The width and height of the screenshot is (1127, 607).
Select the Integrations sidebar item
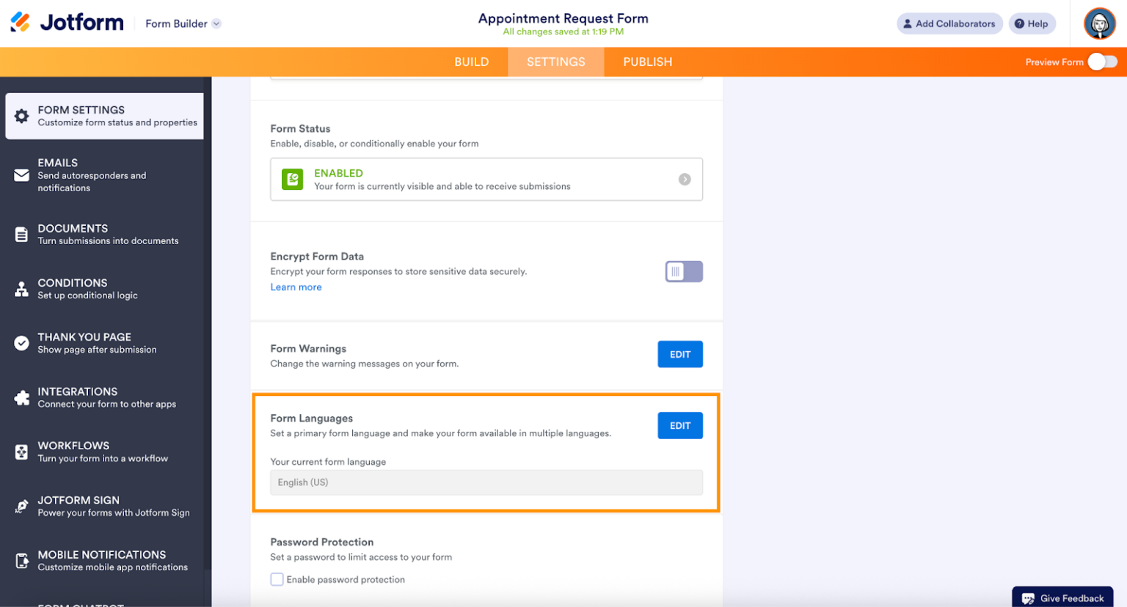point(103,397)
